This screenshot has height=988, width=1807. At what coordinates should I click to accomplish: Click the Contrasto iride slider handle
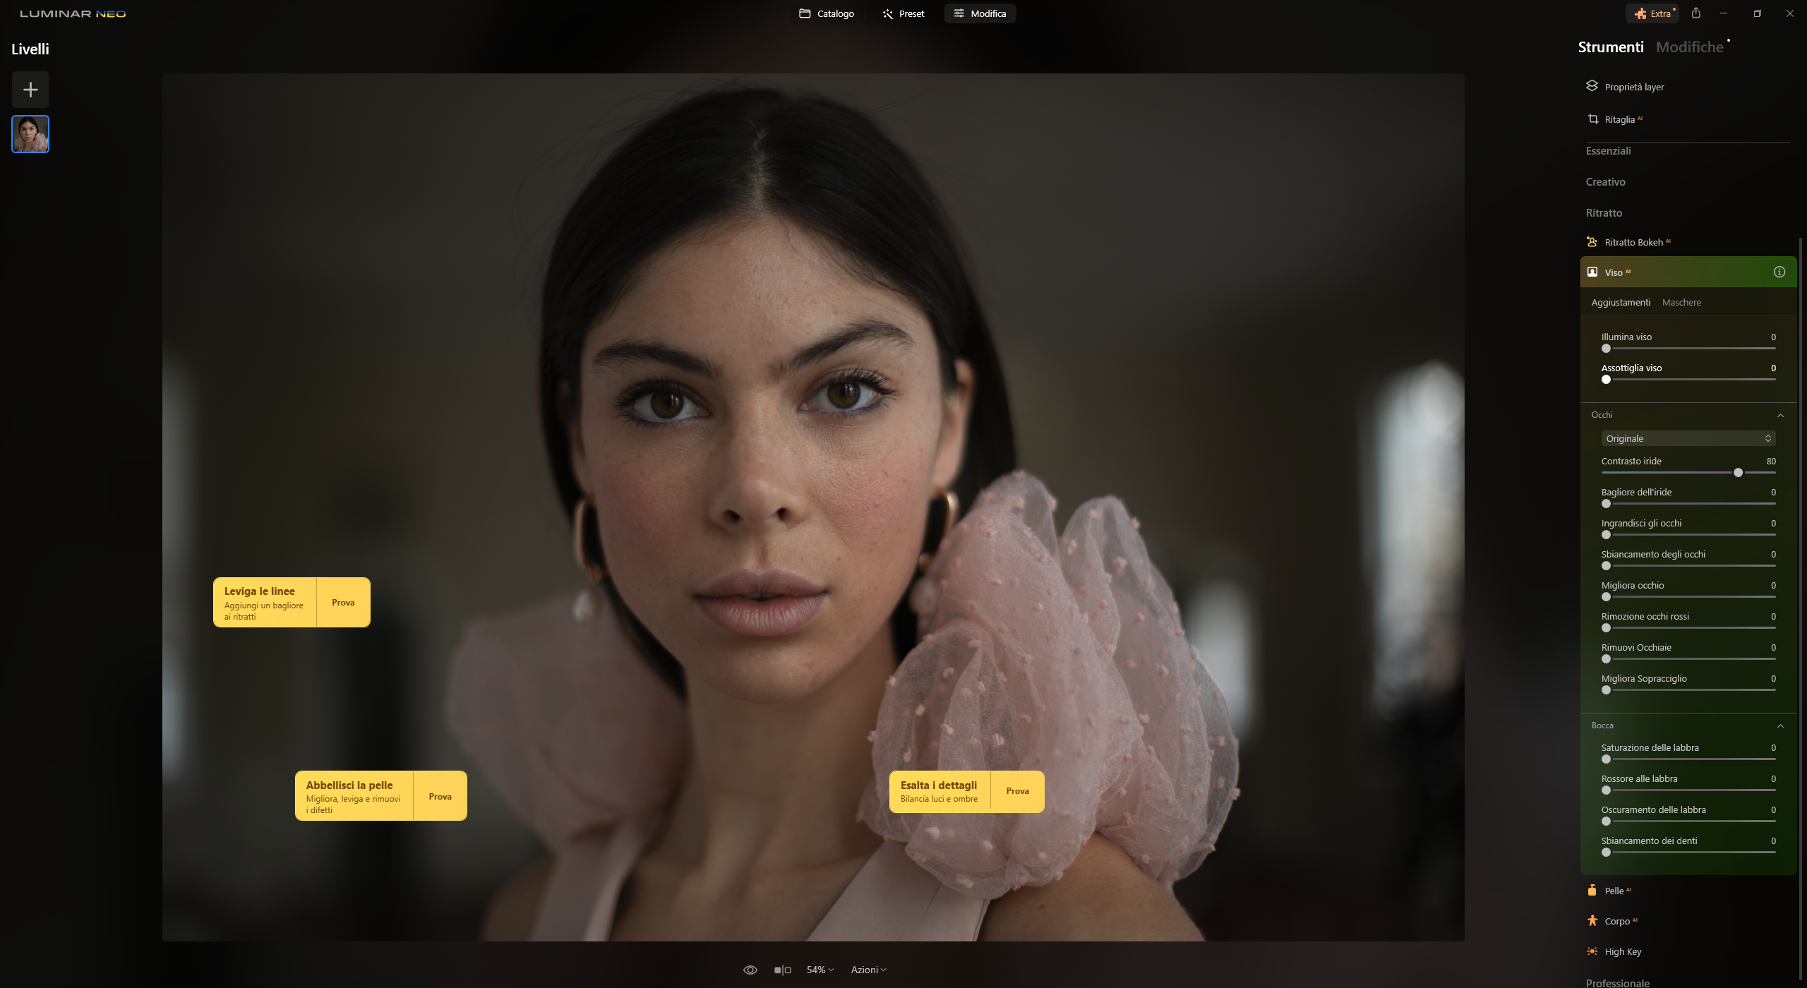[1738, 473]
